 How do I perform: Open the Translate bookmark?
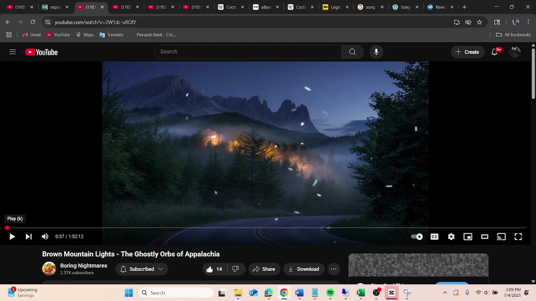111,35
